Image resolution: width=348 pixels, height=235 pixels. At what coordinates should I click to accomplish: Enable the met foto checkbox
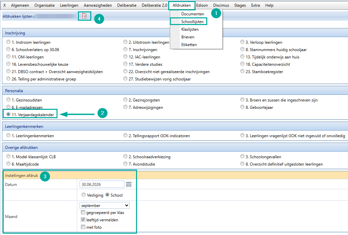[x=83, y=227]
